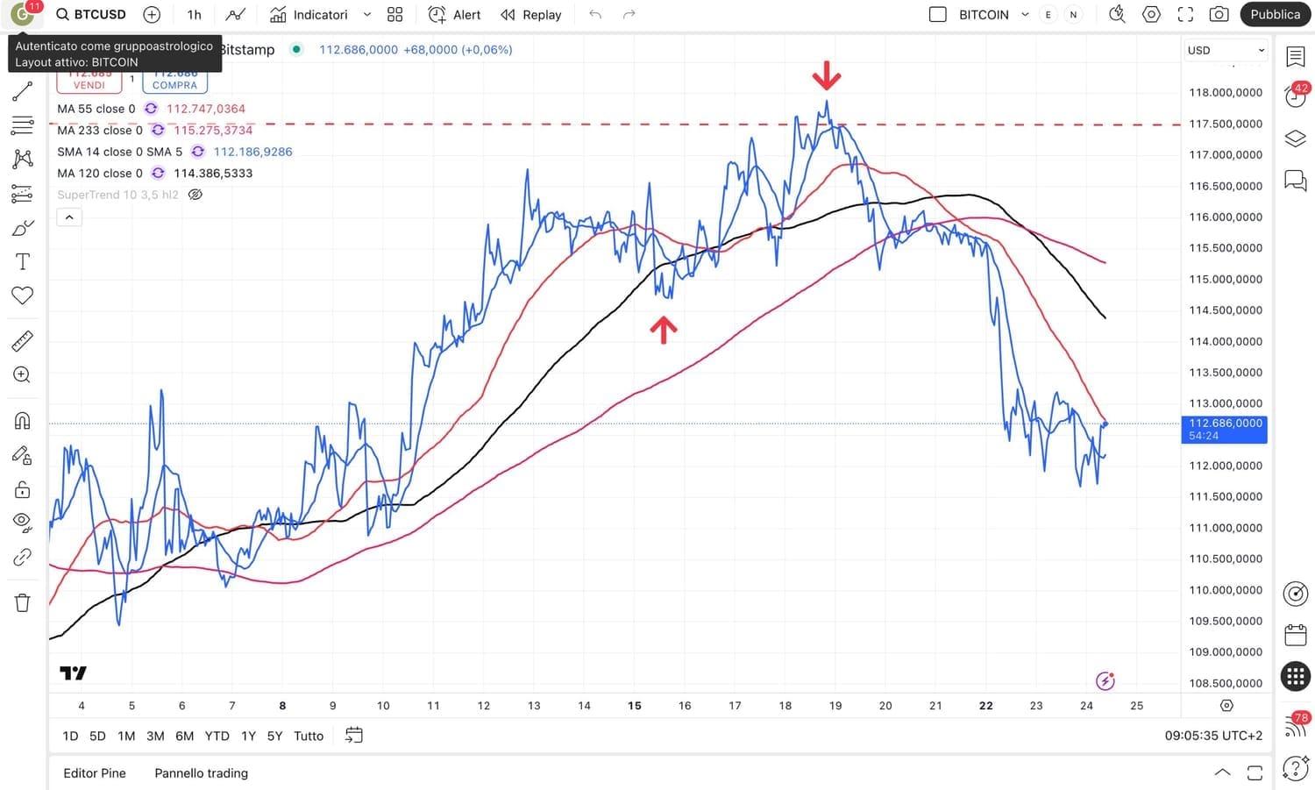
Task: Set date range to 1D
Action: tap(70, 736)
